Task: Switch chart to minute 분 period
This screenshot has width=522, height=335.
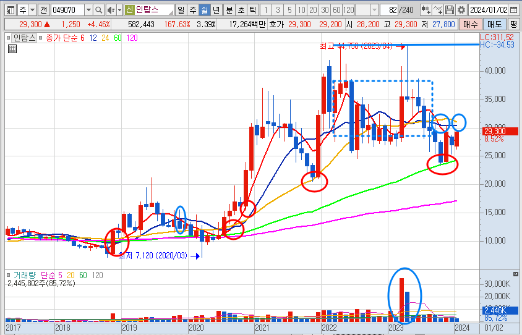Action: (x=229, y=10)
